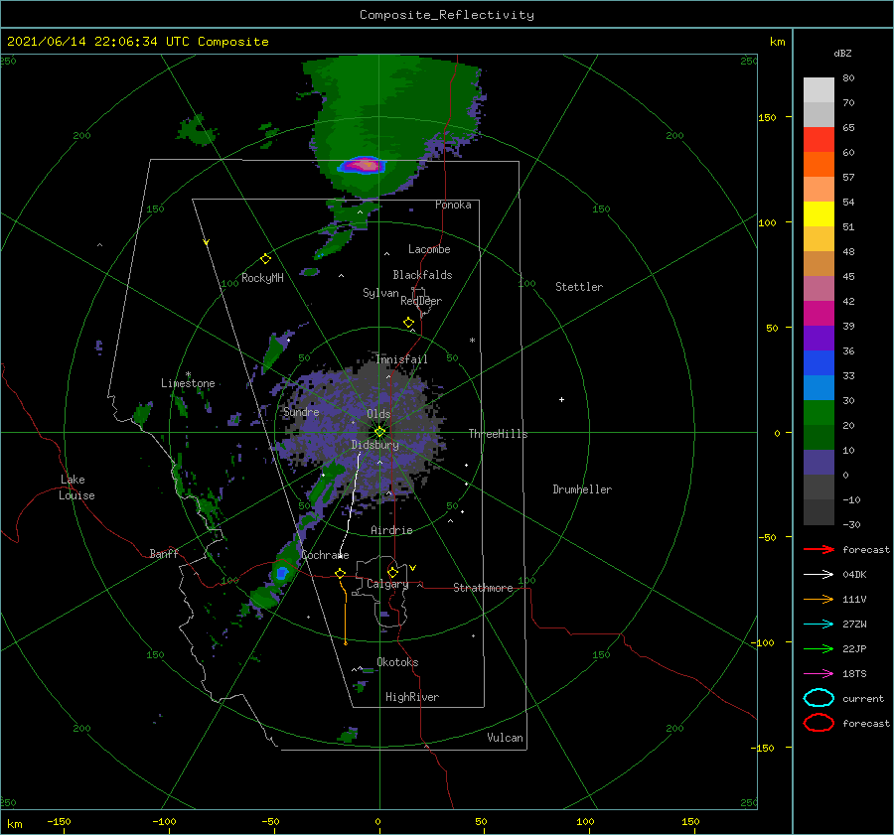Pick the cyan 27ZW arrow legend icon
The image size is (894, 835).
click(819, 625)
